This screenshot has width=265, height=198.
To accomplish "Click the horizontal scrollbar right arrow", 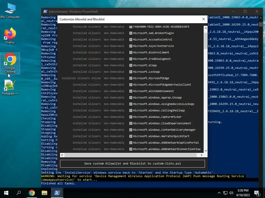I will point(201,155).
